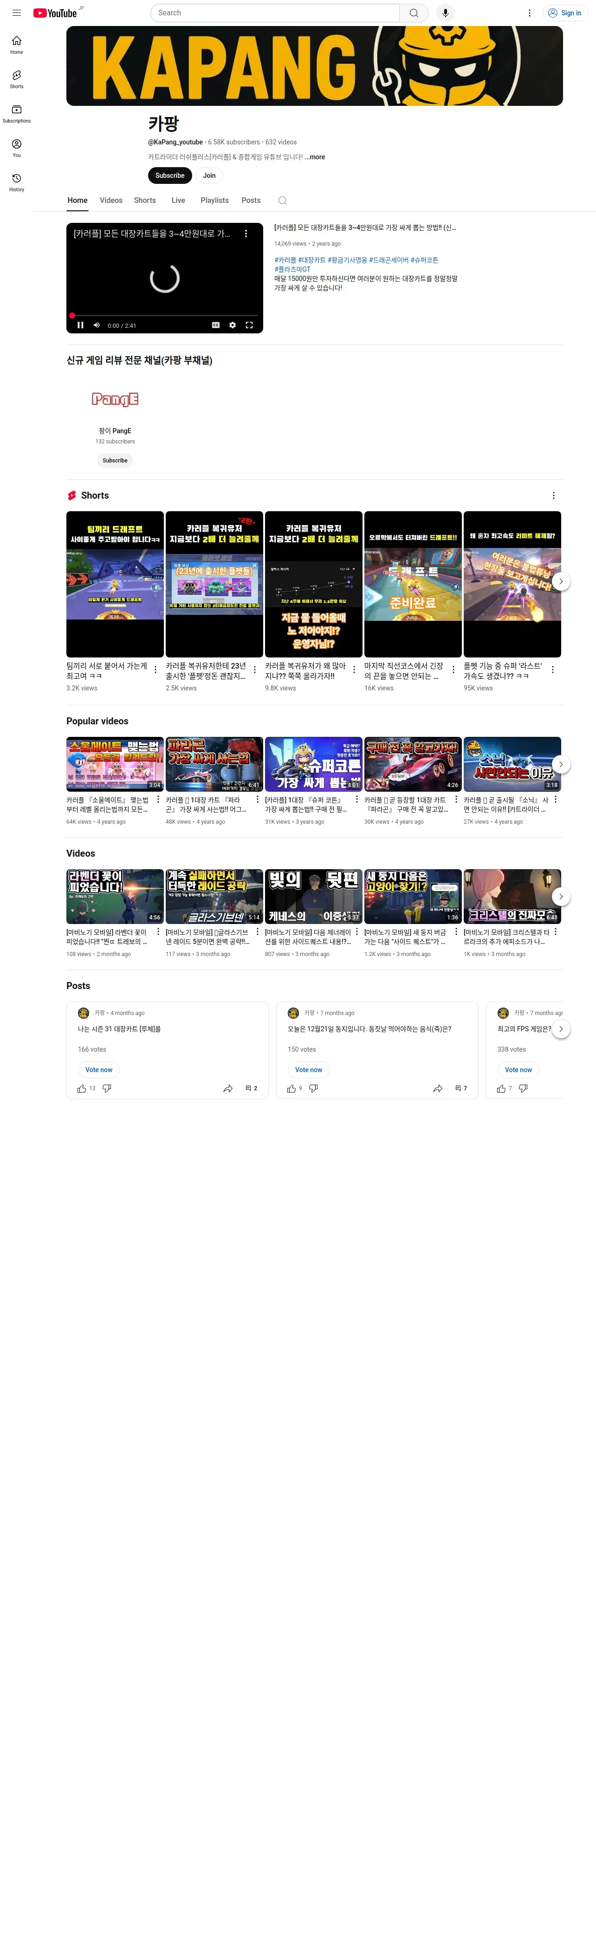Image resolution: width=596 pixels, height=1952 pixels.
Task: Open the featured video title link
Action: [365, 228]
